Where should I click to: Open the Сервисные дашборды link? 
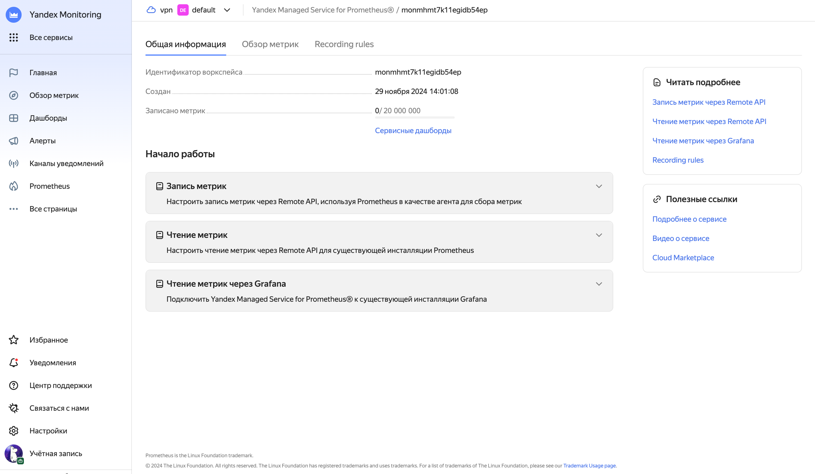coord(413,131)
